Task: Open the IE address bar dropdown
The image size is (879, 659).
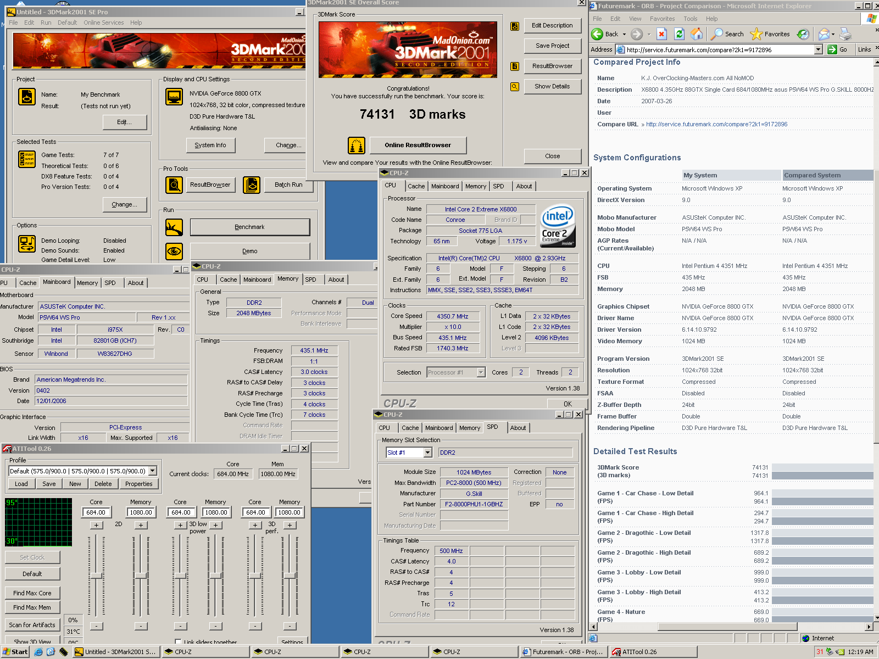Action: pos(818,49)
